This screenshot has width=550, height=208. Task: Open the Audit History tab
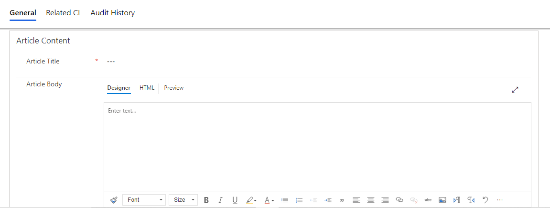point(113,13)
